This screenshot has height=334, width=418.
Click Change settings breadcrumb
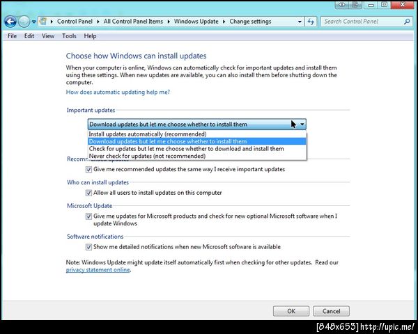pyautogui.click(x=250, y=22)
